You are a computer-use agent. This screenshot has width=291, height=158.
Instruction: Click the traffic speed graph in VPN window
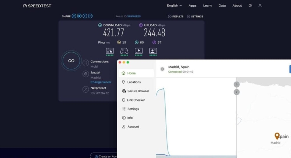(x=196, y=117)
